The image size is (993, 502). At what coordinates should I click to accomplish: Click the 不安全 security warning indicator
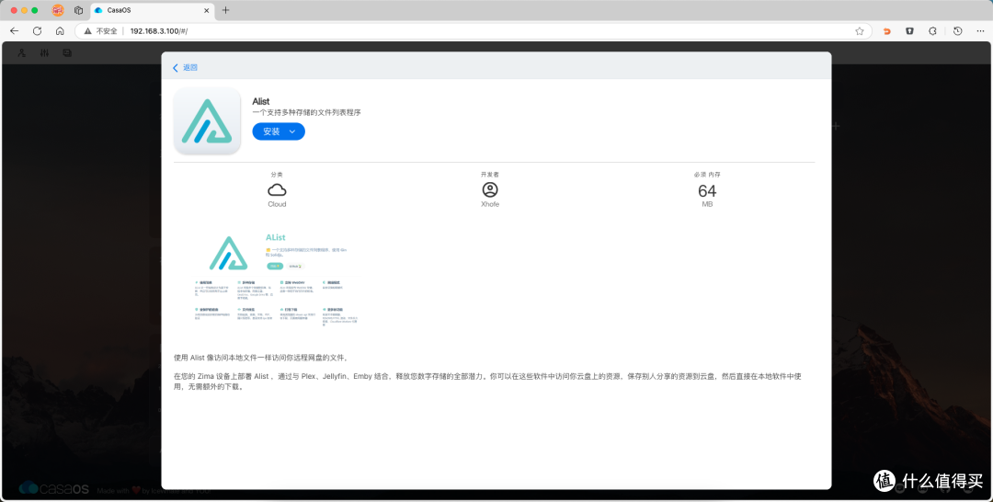[x=101, y=31]
